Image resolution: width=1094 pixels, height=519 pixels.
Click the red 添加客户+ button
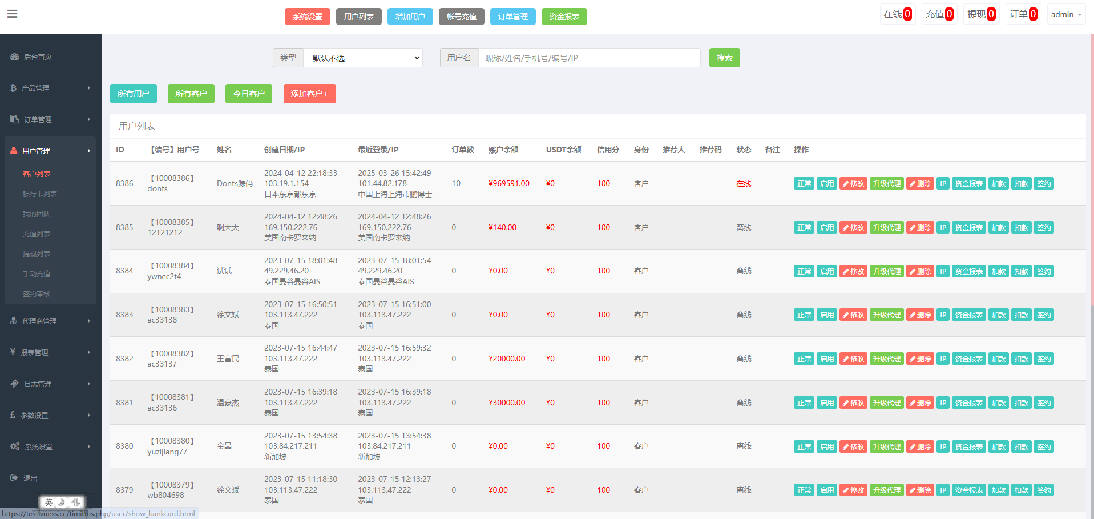click(309, 94)
